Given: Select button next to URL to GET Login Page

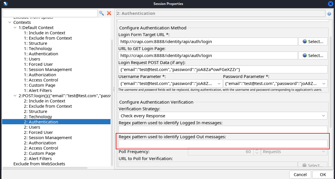Looking at the screenshot, I should [x=313, y=55].
